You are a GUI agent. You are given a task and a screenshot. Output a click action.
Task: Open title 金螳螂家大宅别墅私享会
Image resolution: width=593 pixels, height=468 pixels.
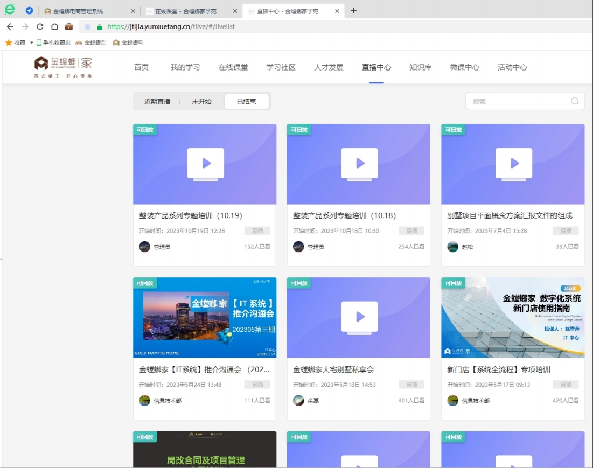pyautogui.click(x=333, y=369)
